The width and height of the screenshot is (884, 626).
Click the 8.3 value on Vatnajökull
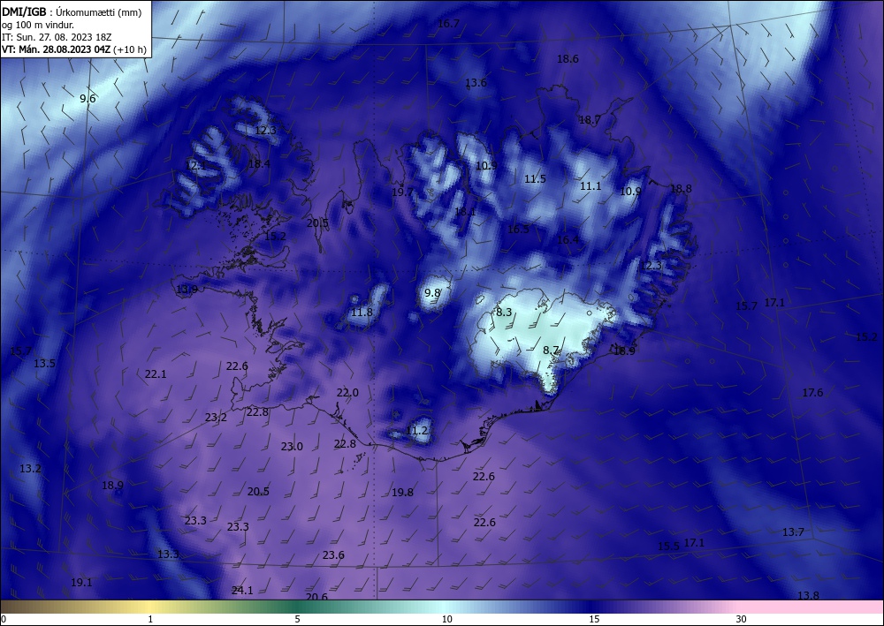504,312
